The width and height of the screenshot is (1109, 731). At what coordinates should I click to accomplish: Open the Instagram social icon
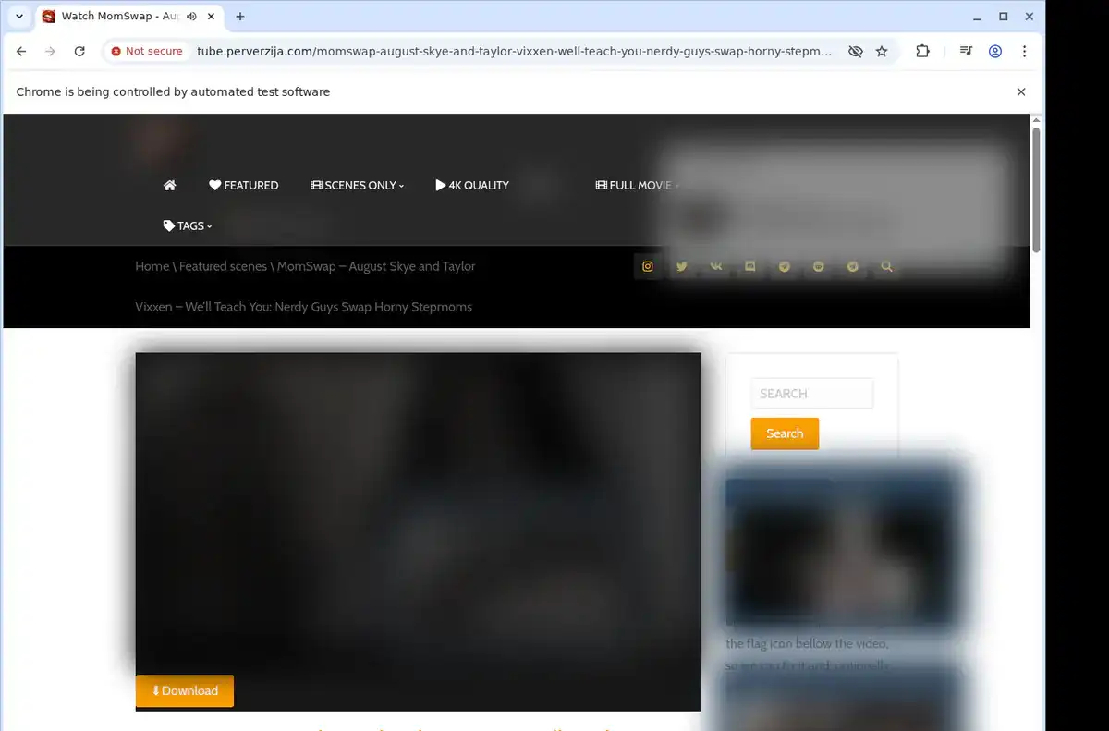point(648,266)
